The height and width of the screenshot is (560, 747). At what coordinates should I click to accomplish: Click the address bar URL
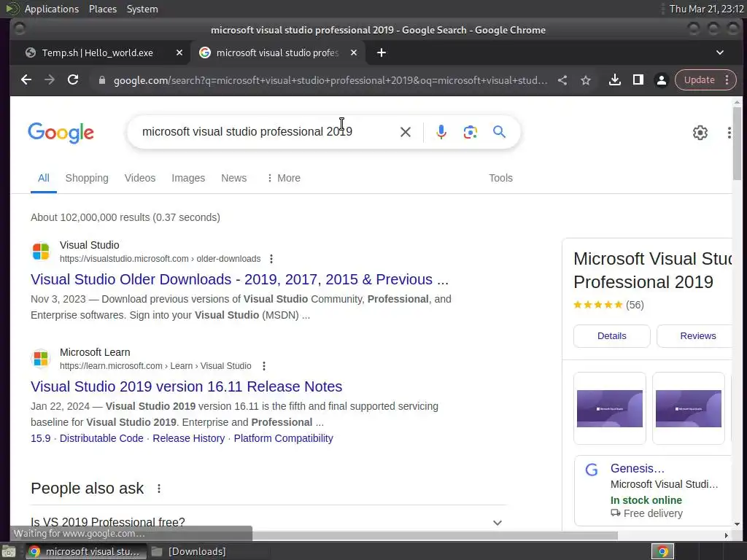[x=330, y=80]
